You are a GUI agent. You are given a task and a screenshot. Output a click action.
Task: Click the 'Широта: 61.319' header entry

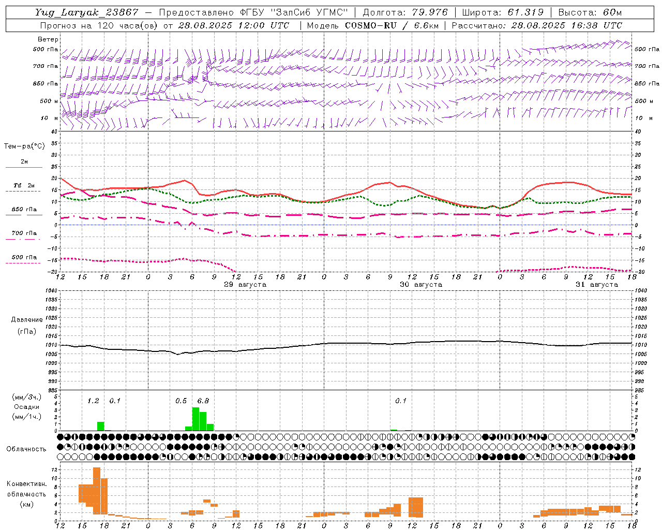coord(503,12)
